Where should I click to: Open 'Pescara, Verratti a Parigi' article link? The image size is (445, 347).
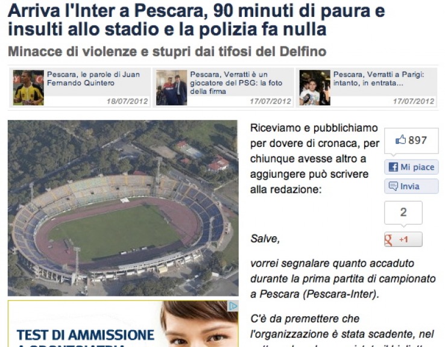(379, 78)
